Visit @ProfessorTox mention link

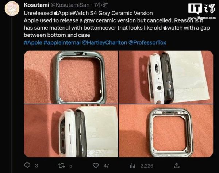[147, 42]
